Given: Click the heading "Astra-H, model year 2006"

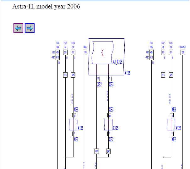Looking at the screenshot, I should (x=46, y=6).
